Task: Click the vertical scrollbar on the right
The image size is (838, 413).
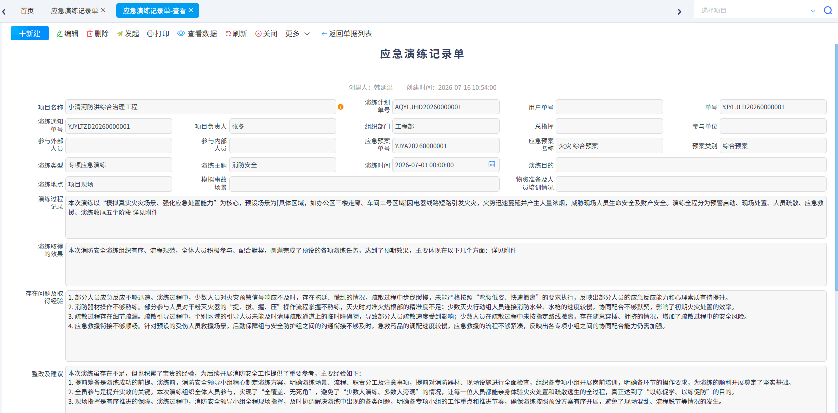Action: click(836, 167)
